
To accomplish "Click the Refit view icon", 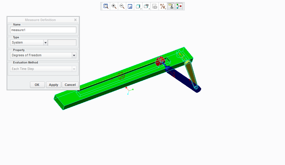I will 106,6.
